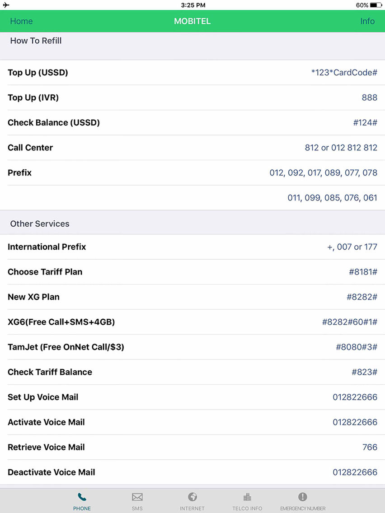The width and height of the screenshot is (385, 513).
Task: Select the Choose Tariff Plan row
Action: pyautogui.click(x=192, y=272)
